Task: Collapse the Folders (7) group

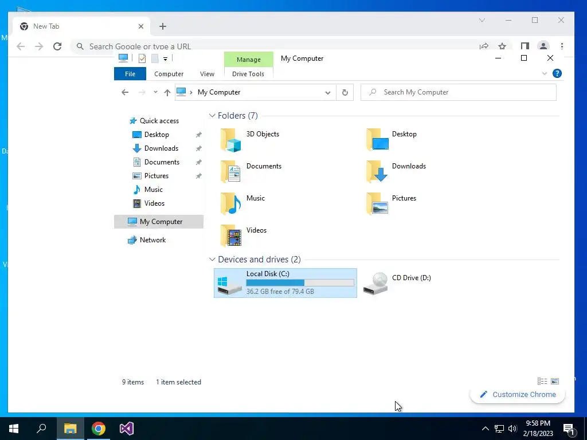Action: point(212,116)
